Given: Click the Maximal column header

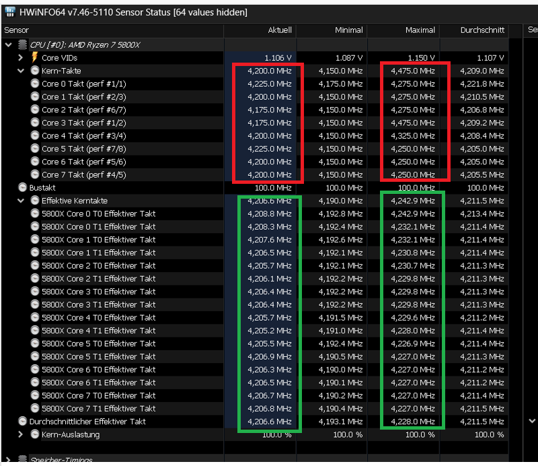Looking at the screenshot, I should (403, 30).
